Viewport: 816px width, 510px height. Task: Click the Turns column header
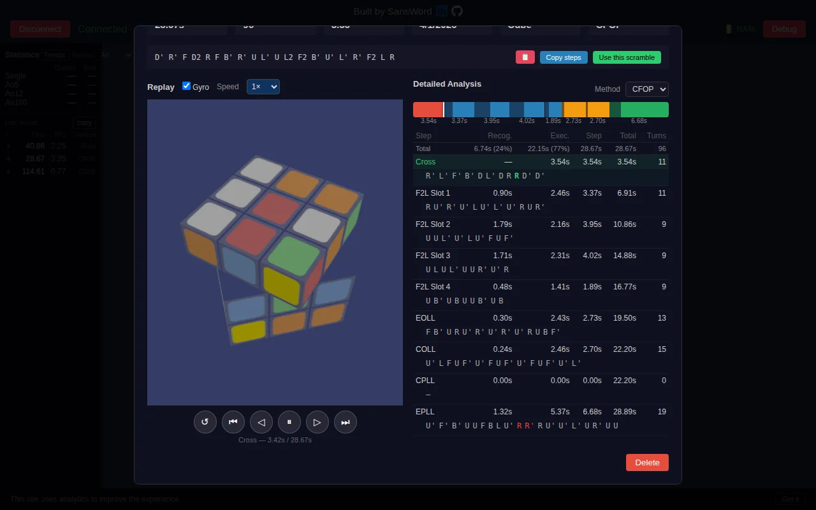656,136
